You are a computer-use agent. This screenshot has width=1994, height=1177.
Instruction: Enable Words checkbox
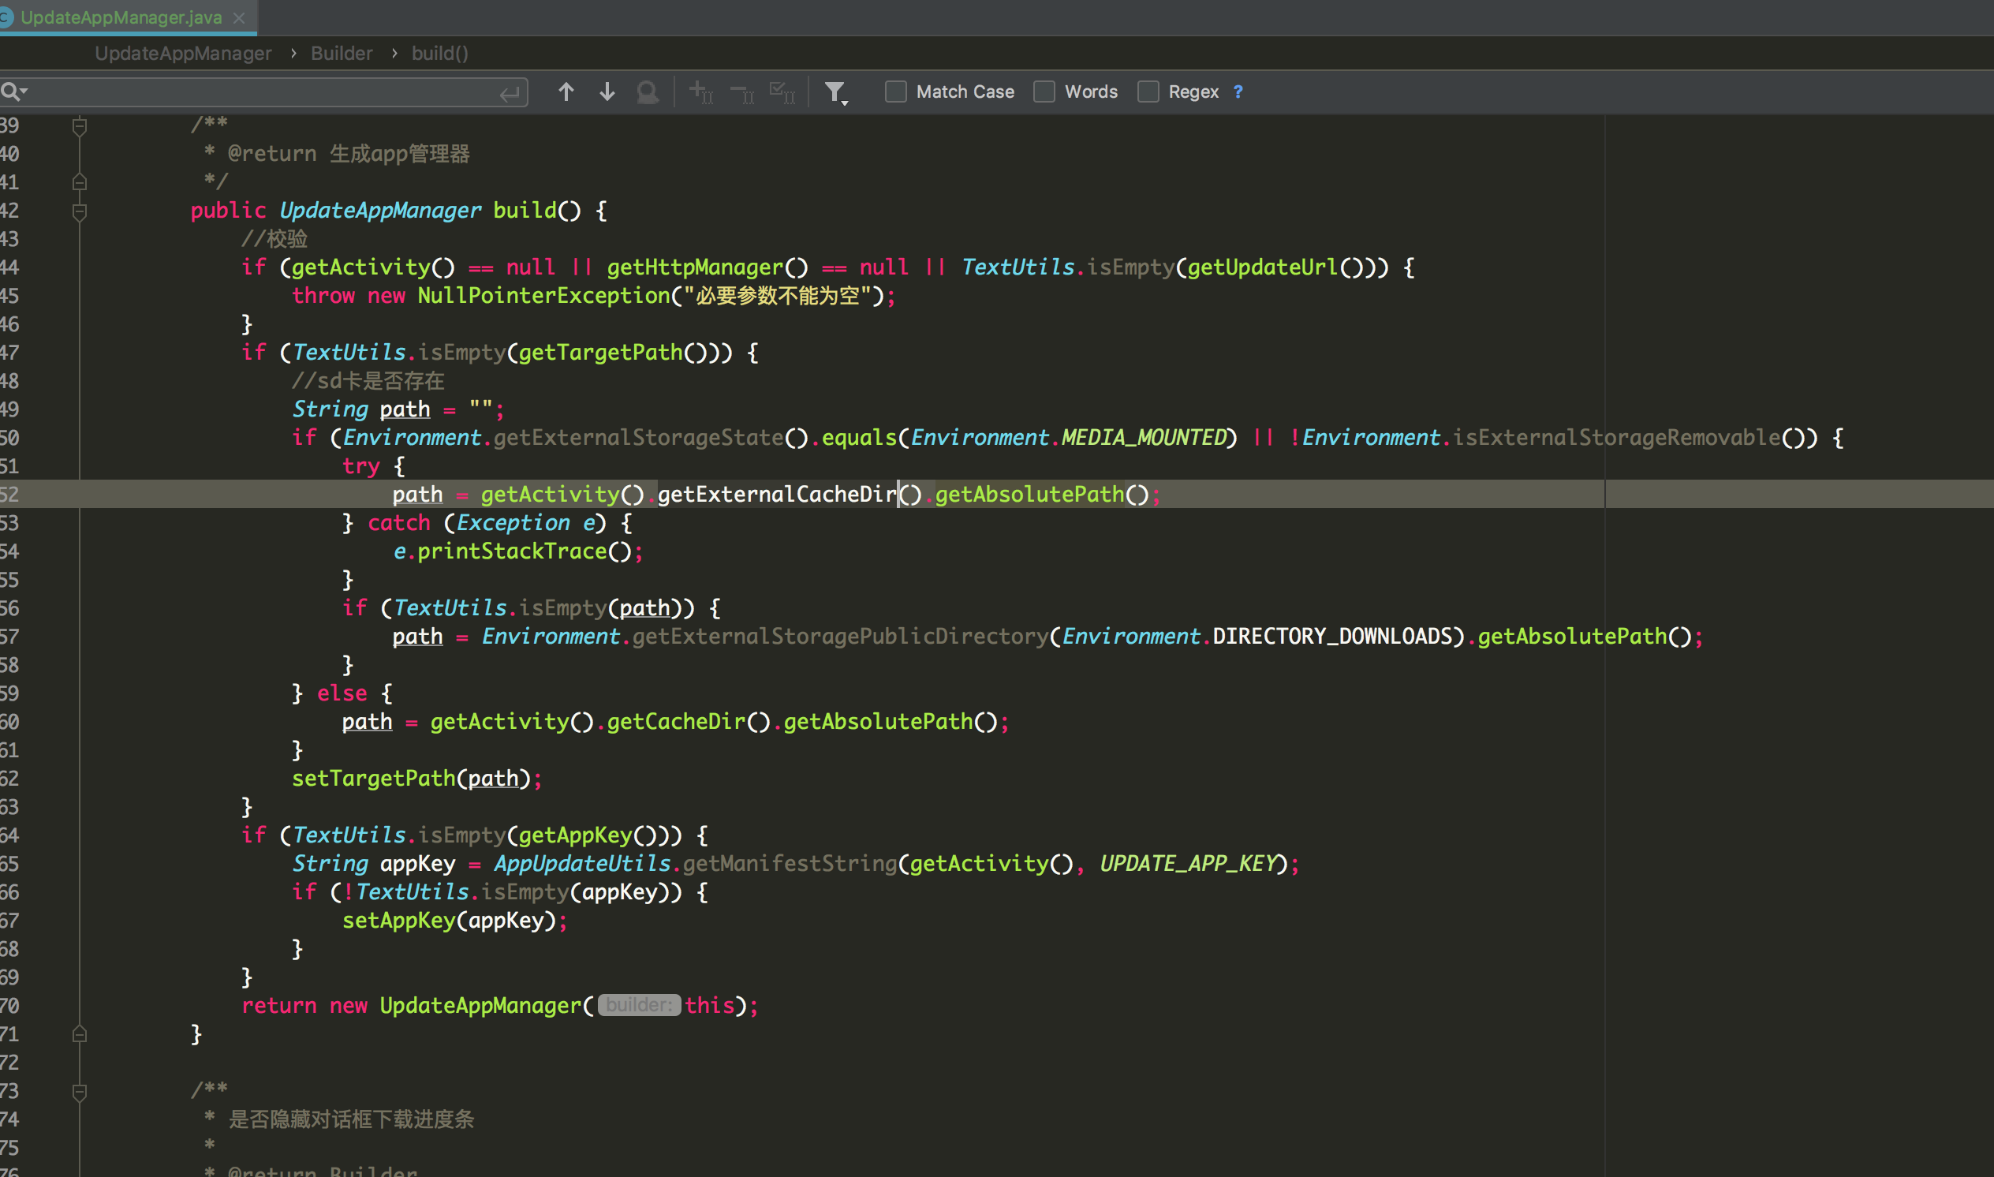point(1044,92)
